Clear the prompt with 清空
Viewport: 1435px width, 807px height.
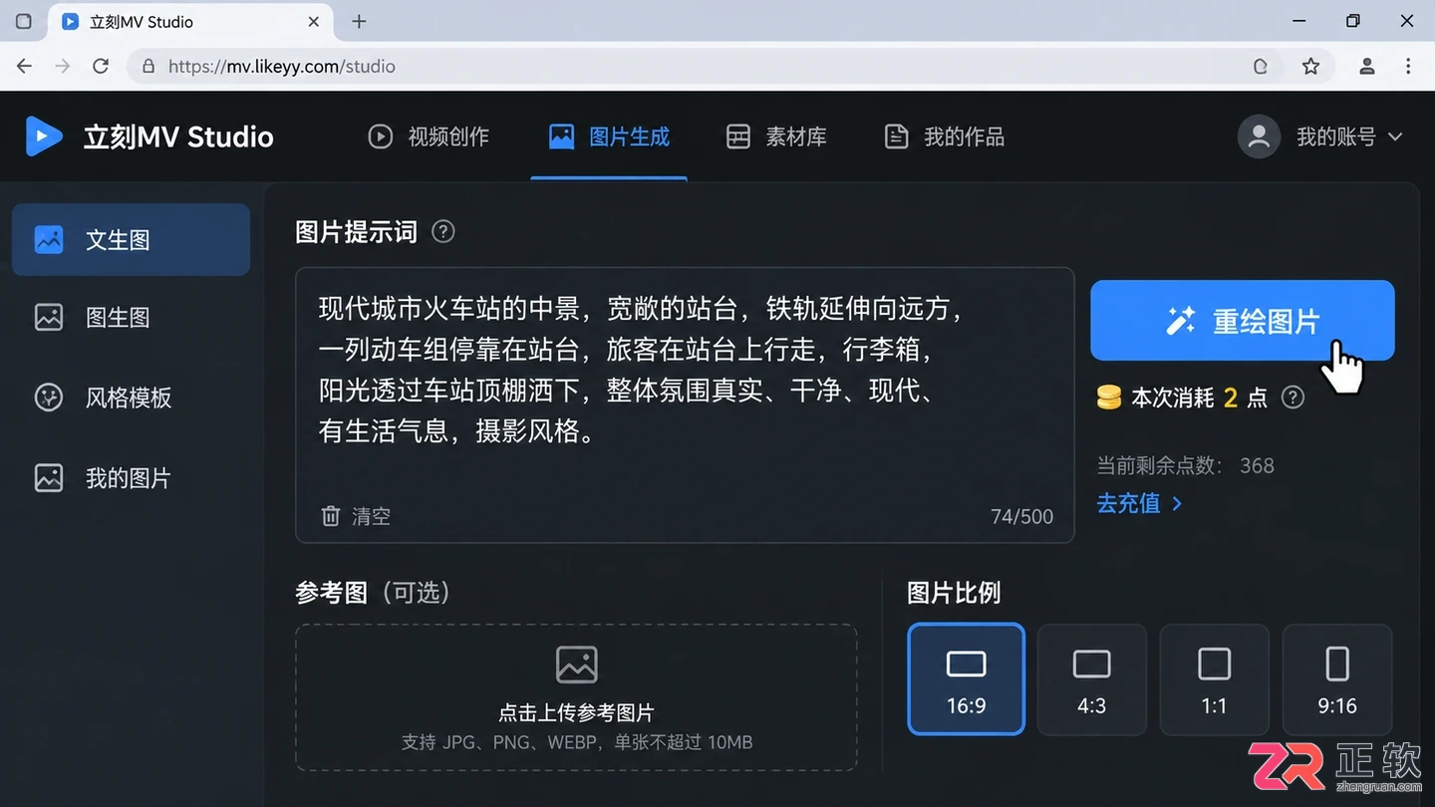tap(356, 516)
